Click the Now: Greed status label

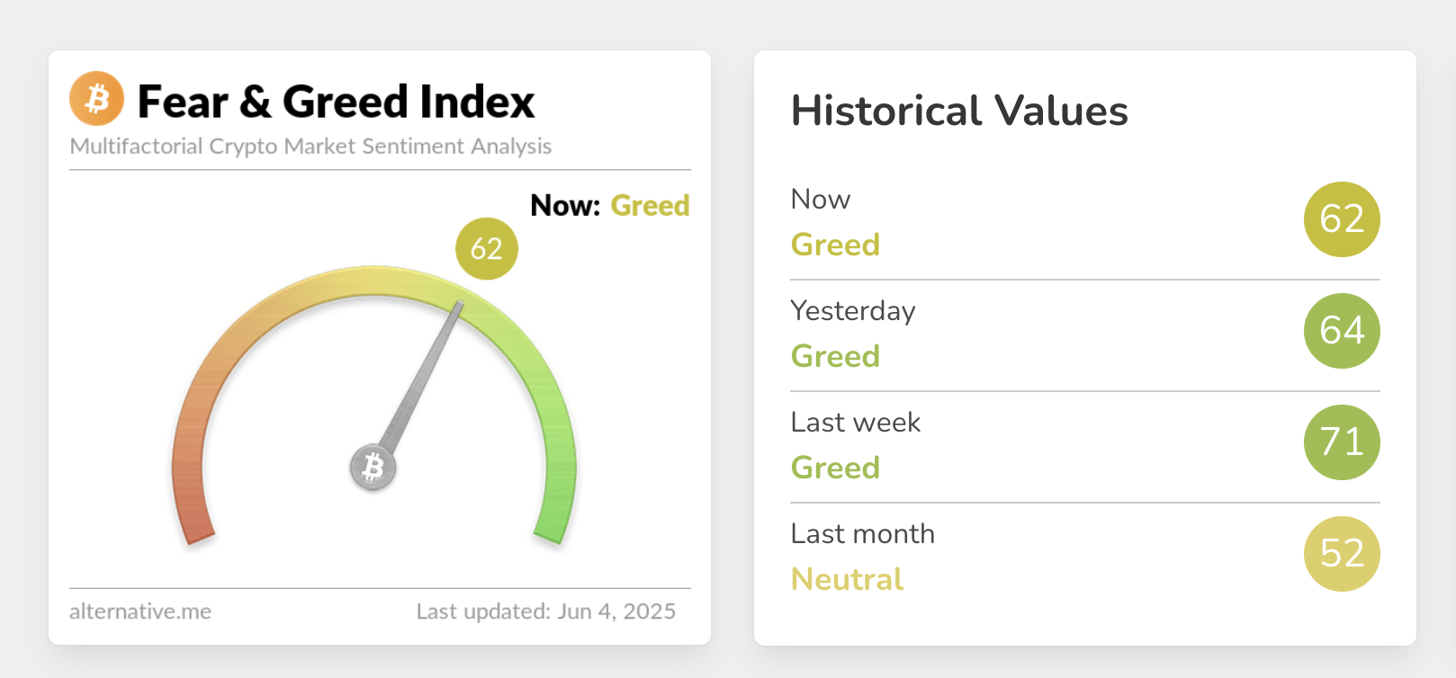(x=609, y=206)
